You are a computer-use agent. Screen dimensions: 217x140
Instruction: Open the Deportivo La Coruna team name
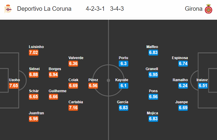[x=44, y=9]
